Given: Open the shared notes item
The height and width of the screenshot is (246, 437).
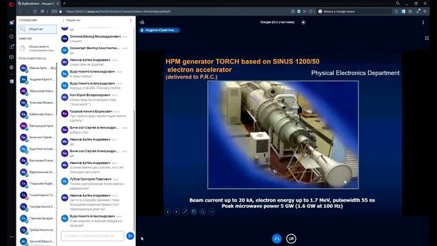Looking at the screenshot, I should [38, 49].
